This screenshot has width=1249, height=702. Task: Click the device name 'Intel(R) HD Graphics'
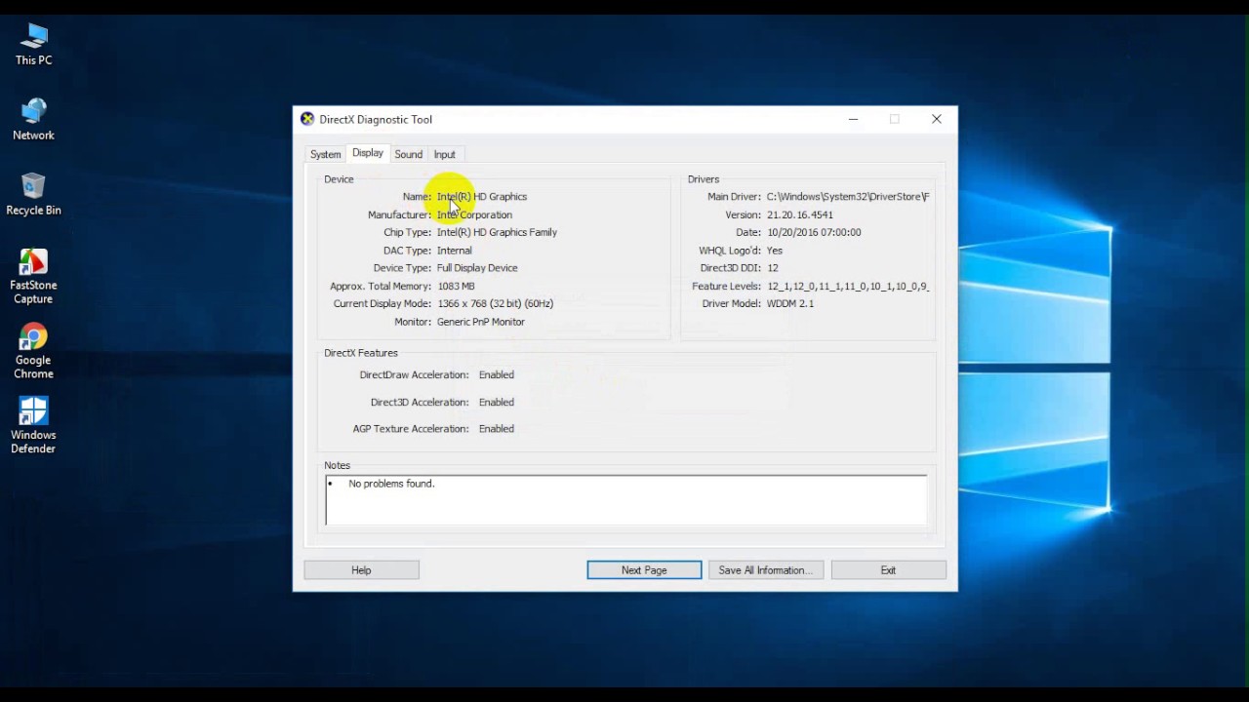click(482, 197)
